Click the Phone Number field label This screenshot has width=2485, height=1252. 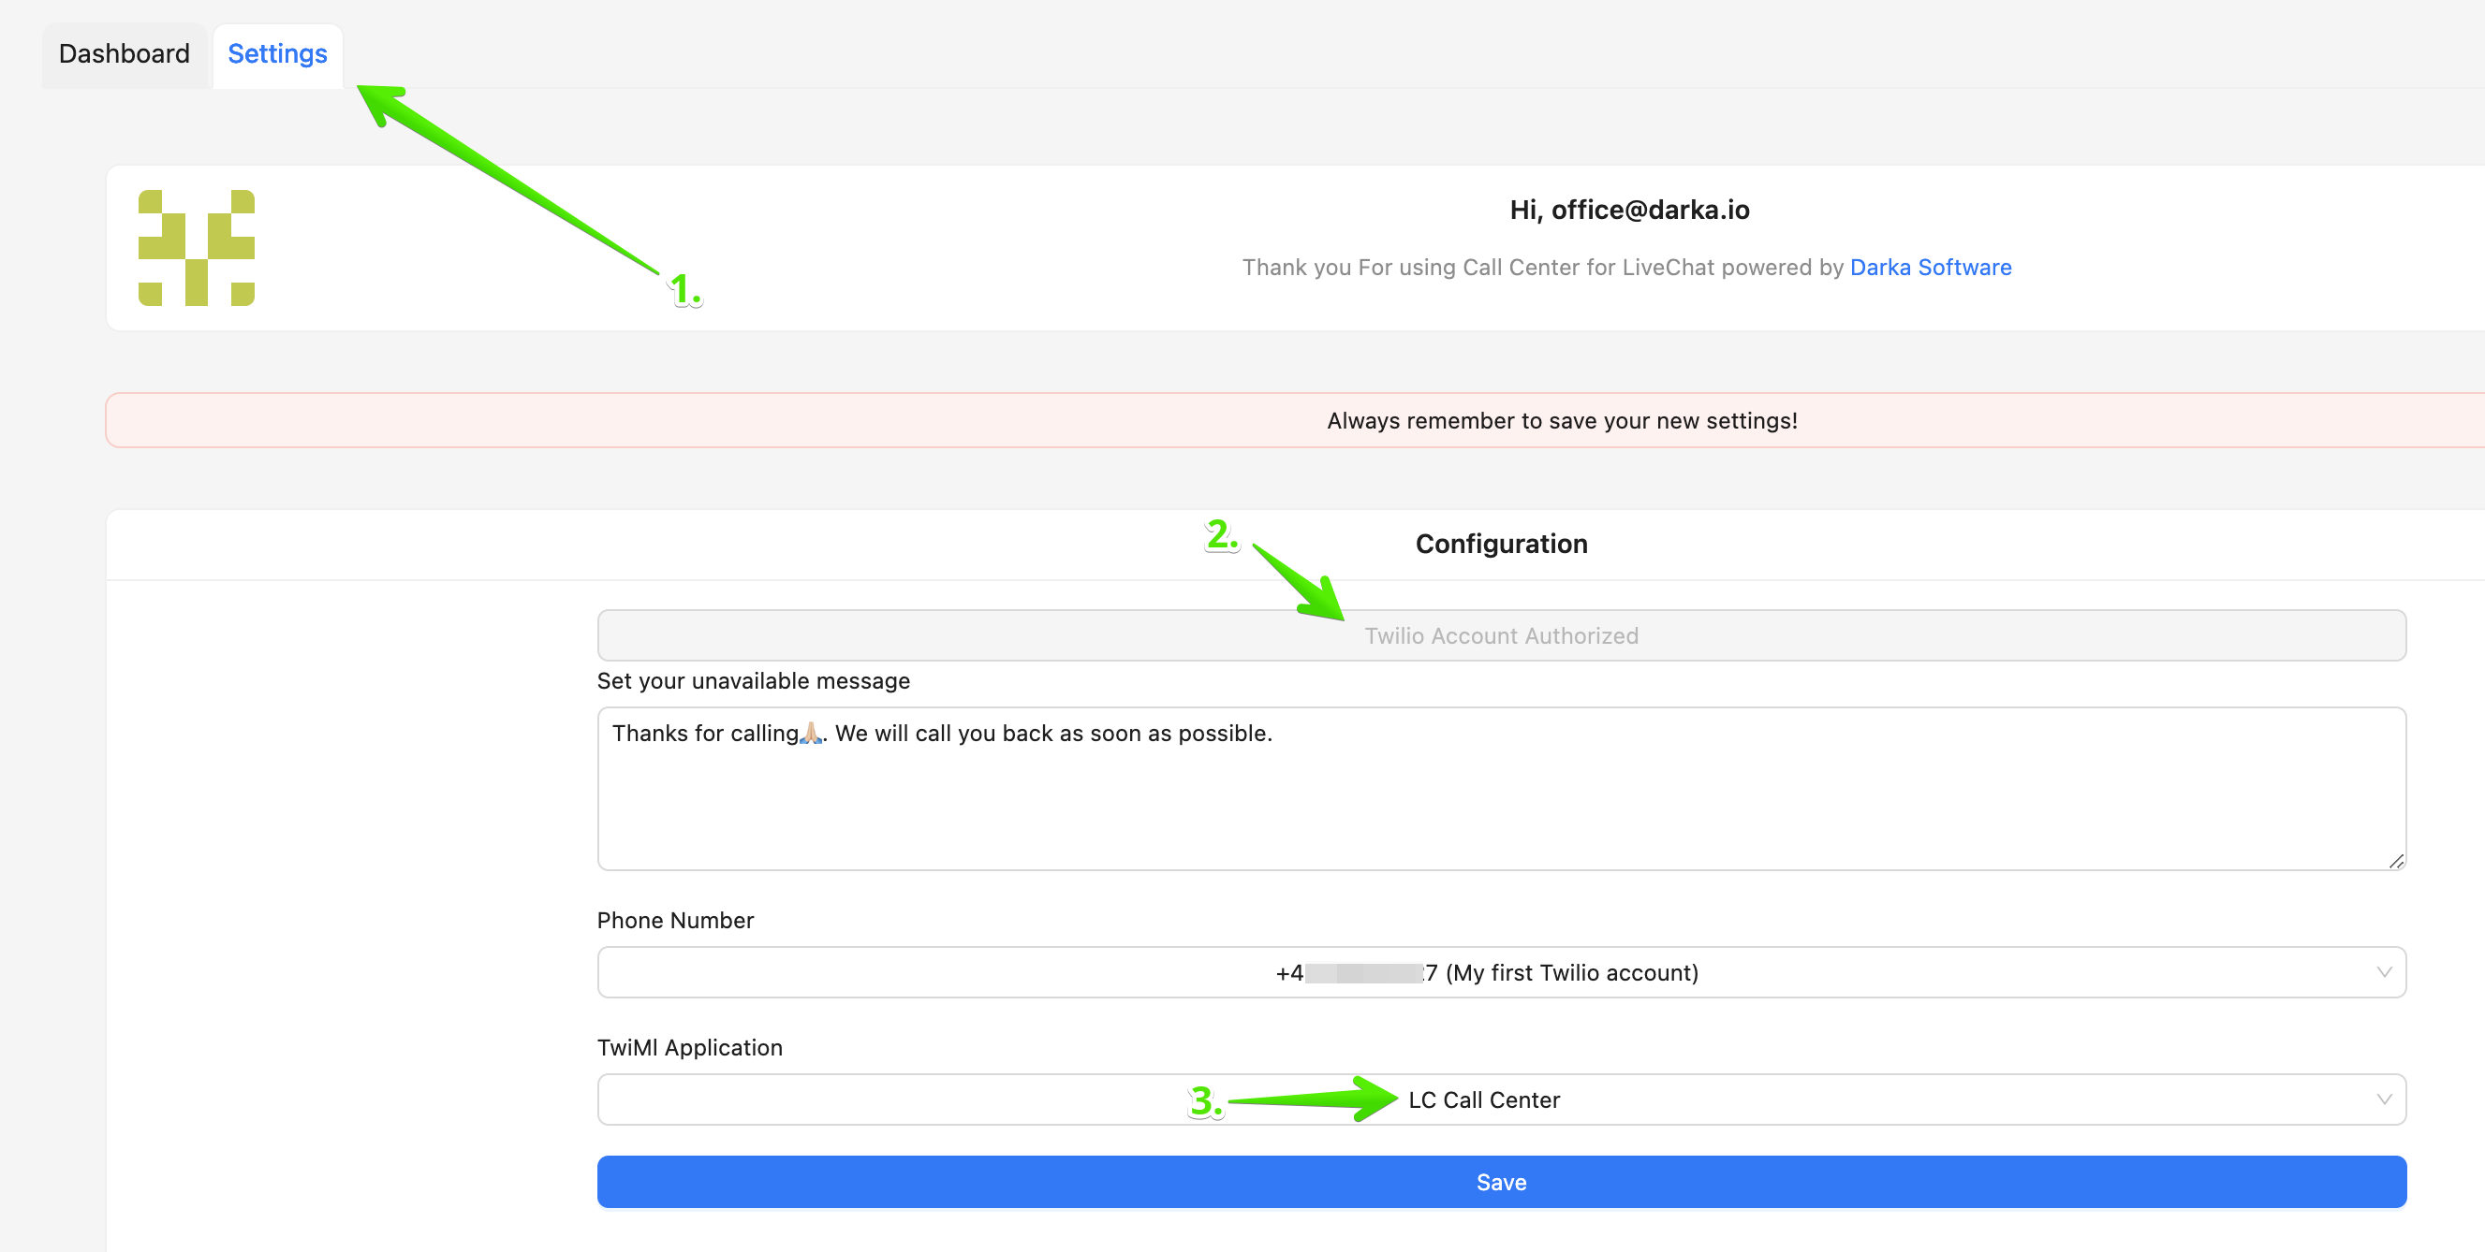674,921
